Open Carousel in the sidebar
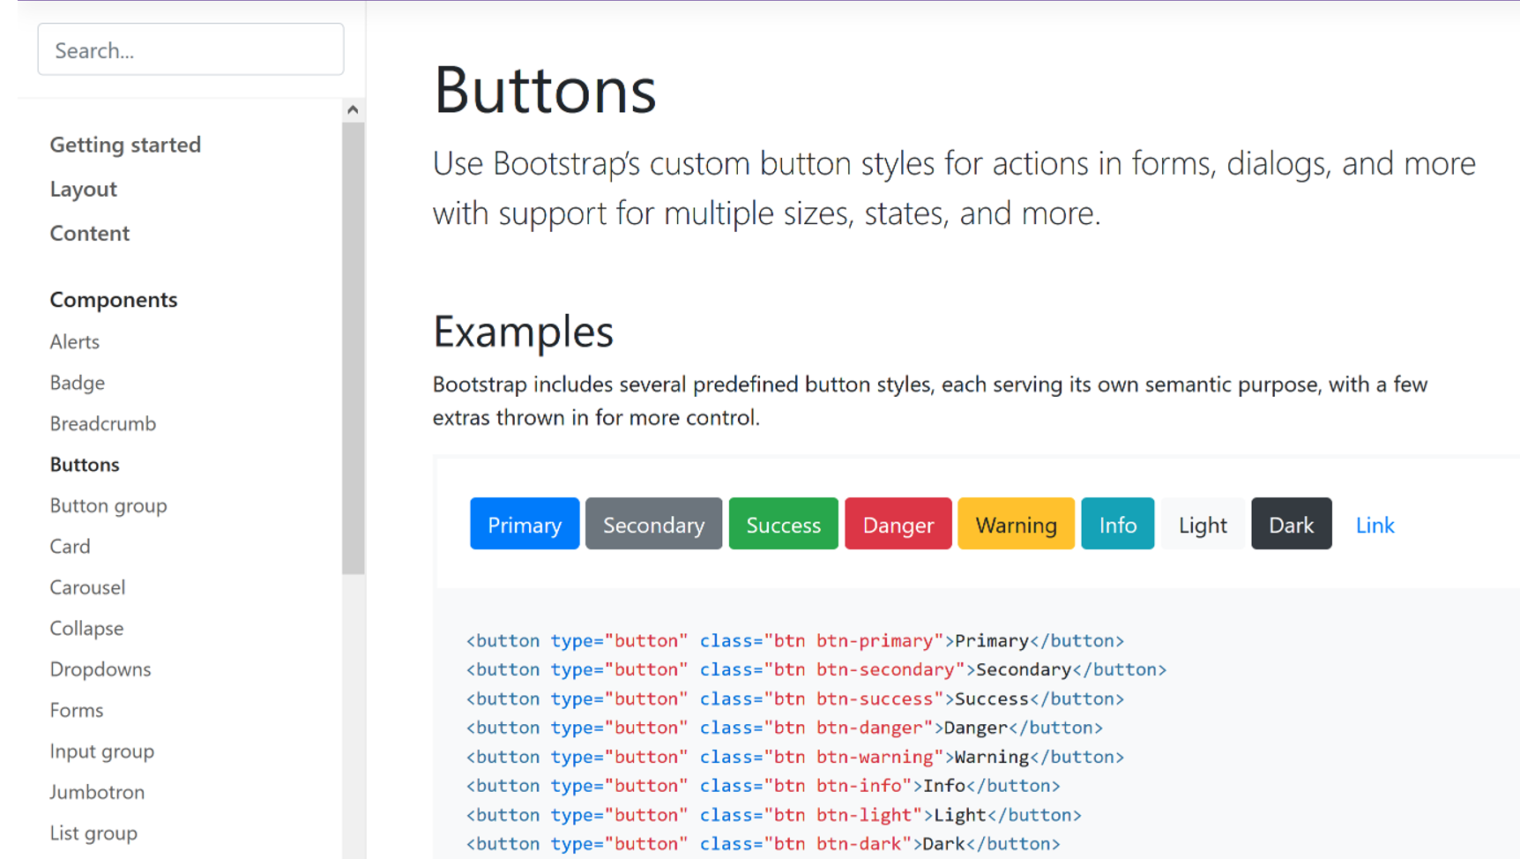This screenshot has height=859, width=1520. point(87,587)
